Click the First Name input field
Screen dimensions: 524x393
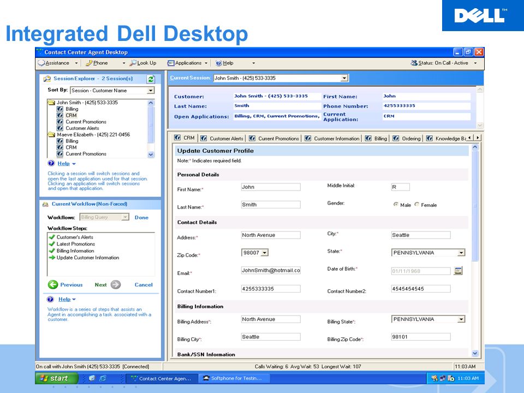pyautogui.click(x=271, y=187)
